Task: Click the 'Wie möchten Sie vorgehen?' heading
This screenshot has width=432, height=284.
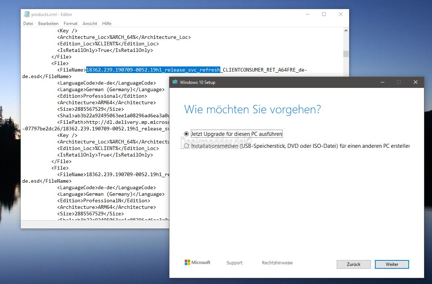Action: pyautogui.click(x=252, y=110)
